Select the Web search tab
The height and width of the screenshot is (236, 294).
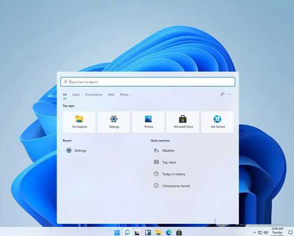coord(111,95)
